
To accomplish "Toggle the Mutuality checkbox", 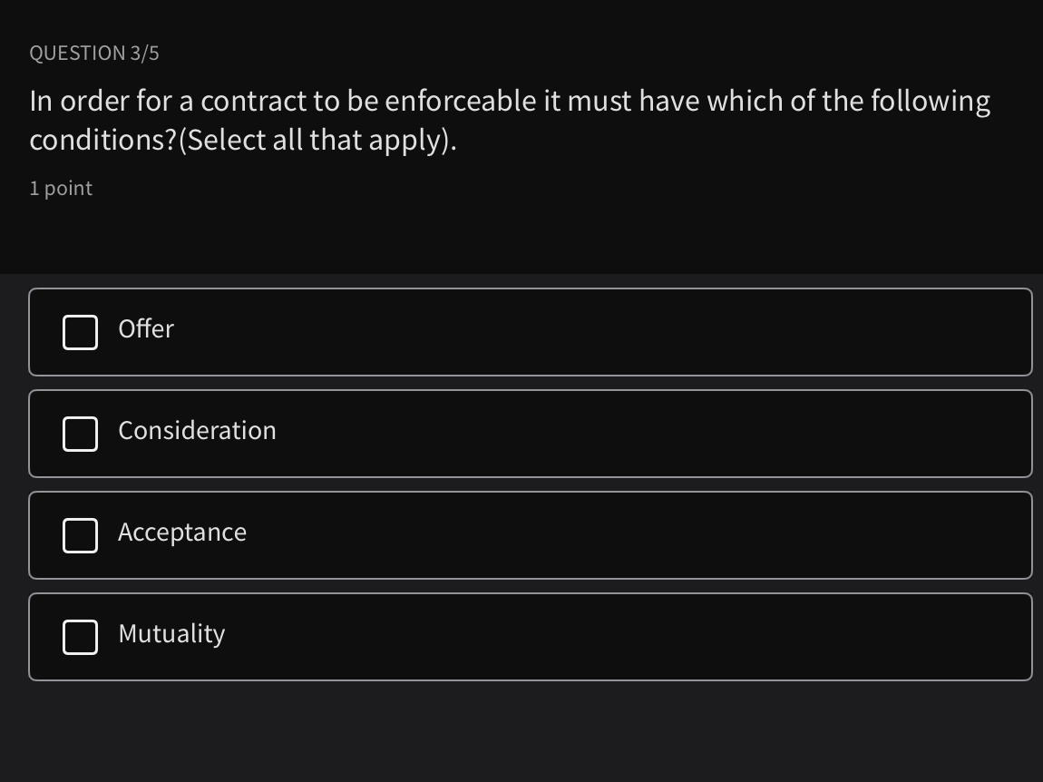I will click(x=80, y=637).
